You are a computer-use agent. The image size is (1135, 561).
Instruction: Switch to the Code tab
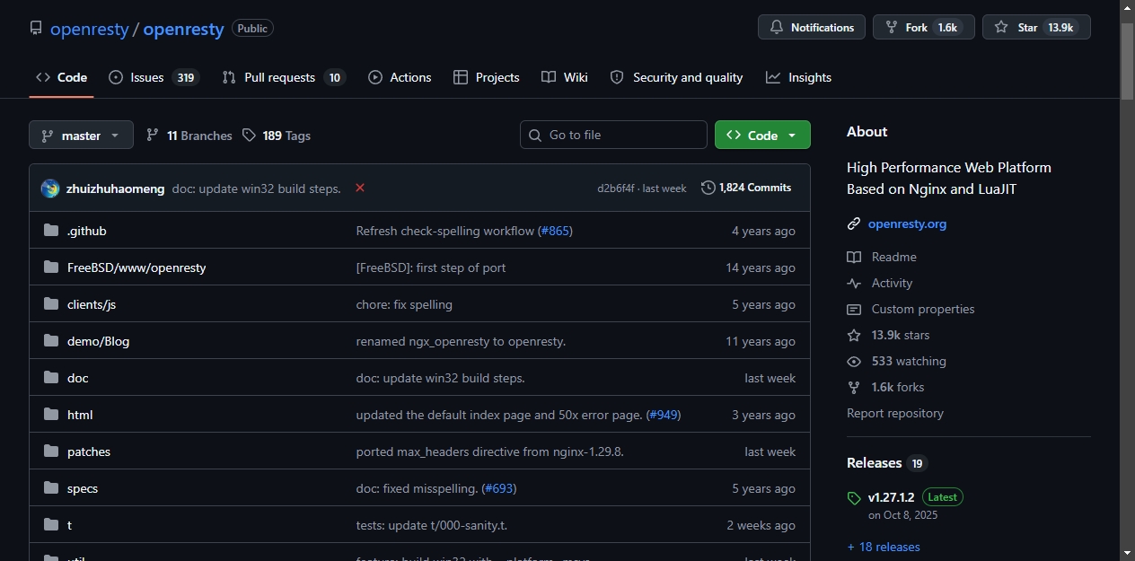[x=61, y=77]
